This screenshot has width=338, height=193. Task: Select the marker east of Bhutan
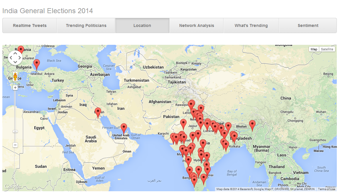[x=252, y=126]
